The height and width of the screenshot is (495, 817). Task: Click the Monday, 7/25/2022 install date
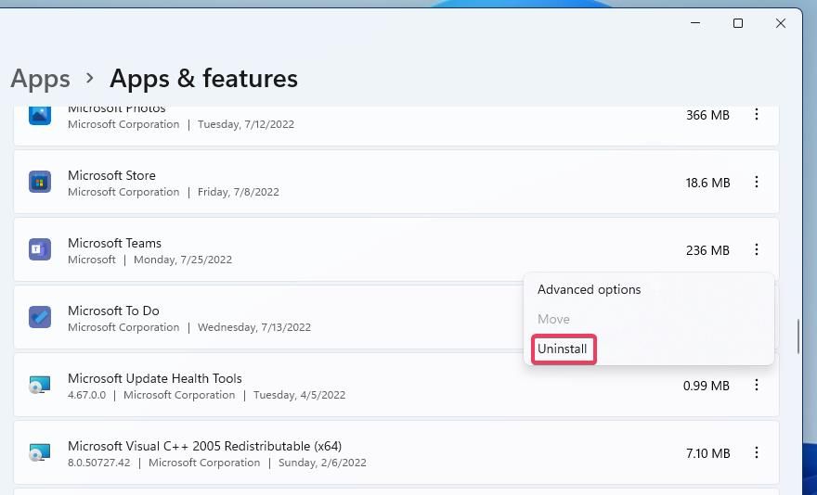[x=183, y=260]
